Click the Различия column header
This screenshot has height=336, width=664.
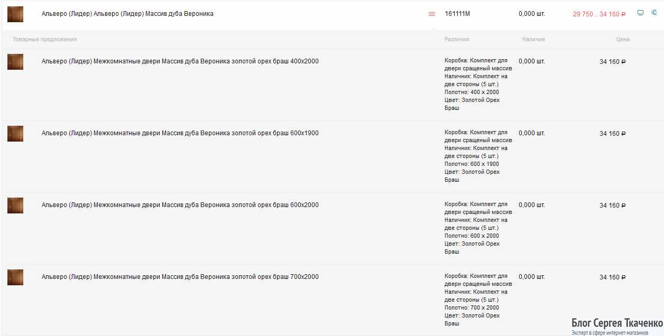coord(457,40)
